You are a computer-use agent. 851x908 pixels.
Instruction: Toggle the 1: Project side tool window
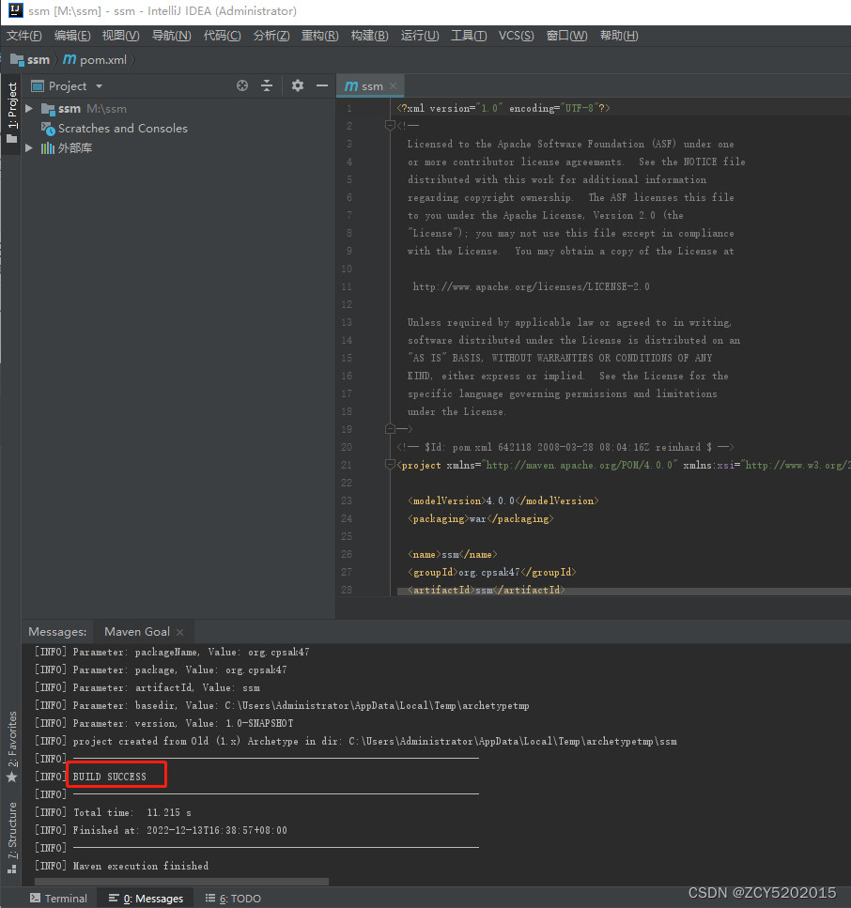(x=11, y=114)
